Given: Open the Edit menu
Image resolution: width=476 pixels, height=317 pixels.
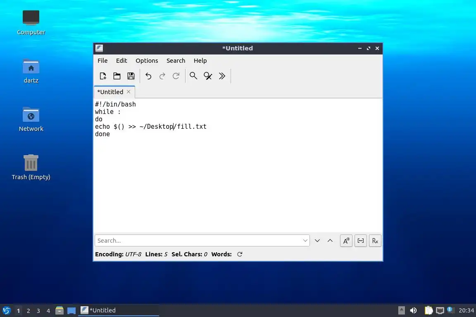Looking at the screenshot, I should [121, 61].
